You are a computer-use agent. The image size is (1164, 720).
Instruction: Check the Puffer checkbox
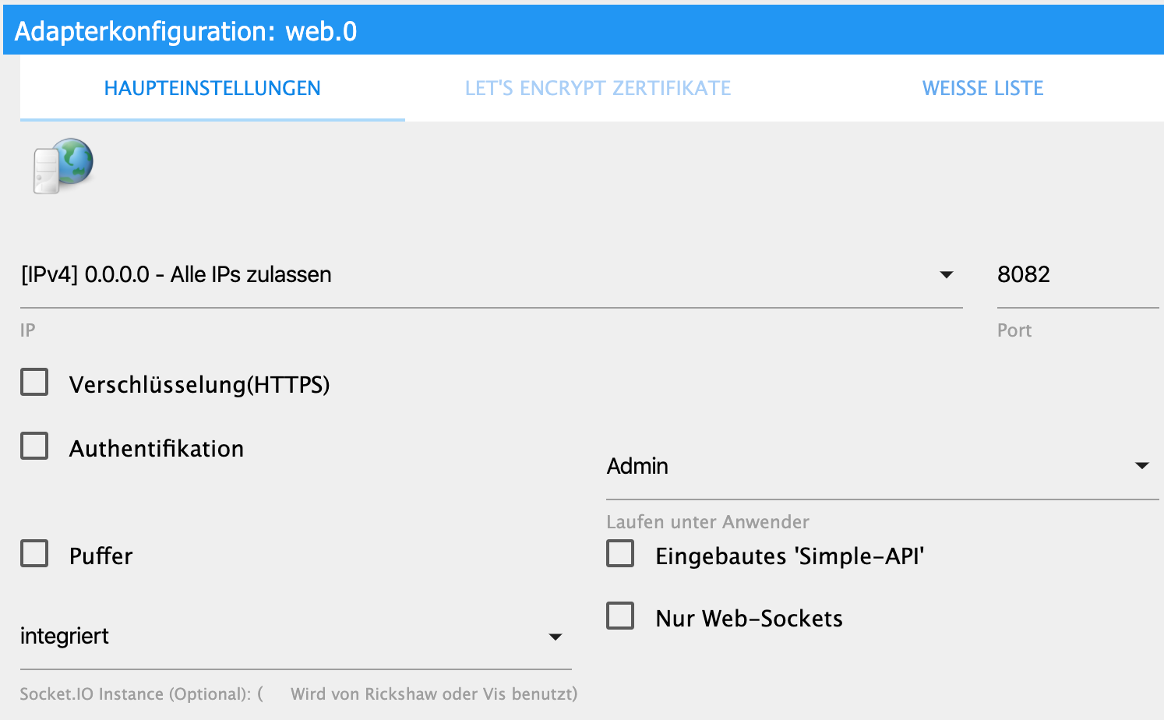pyautogui.click(x=34, y=554)
